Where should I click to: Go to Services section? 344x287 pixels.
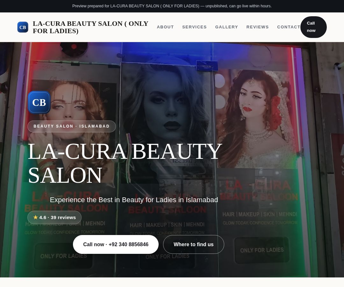pos(194,27)
